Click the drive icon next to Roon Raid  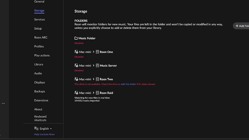97,93
